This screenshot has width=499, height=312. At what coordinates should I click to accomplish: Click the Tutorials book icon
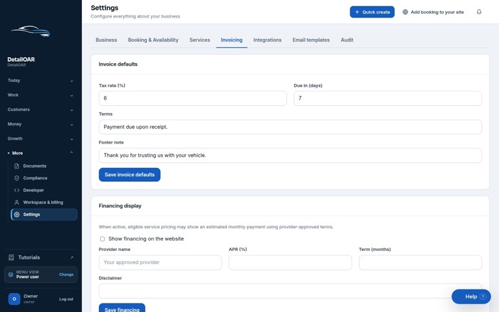pyautogui.click(x=11, y=257)
